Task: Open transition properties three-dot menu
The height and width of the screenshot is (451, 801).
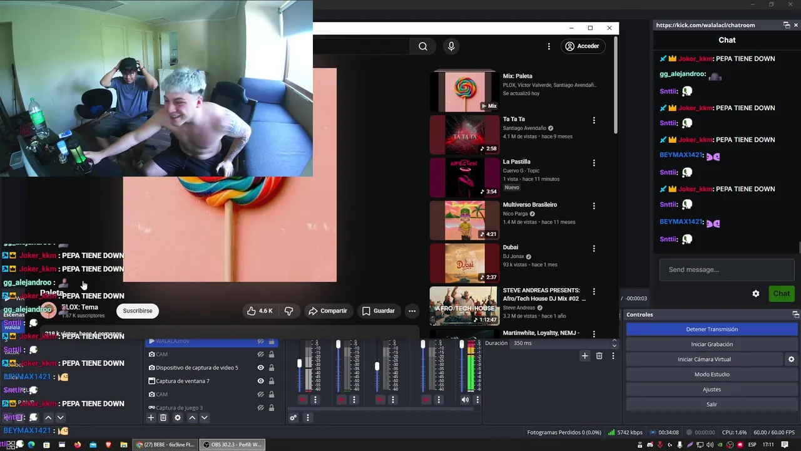Action: pyautogui.click(x=613, y=356)
